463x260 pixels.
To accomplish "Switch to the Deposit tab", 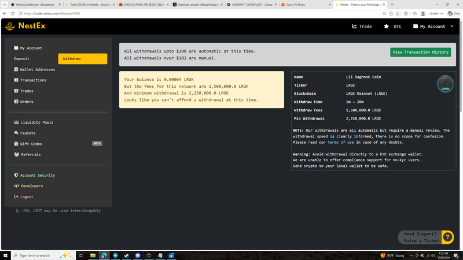I will 21,59.
